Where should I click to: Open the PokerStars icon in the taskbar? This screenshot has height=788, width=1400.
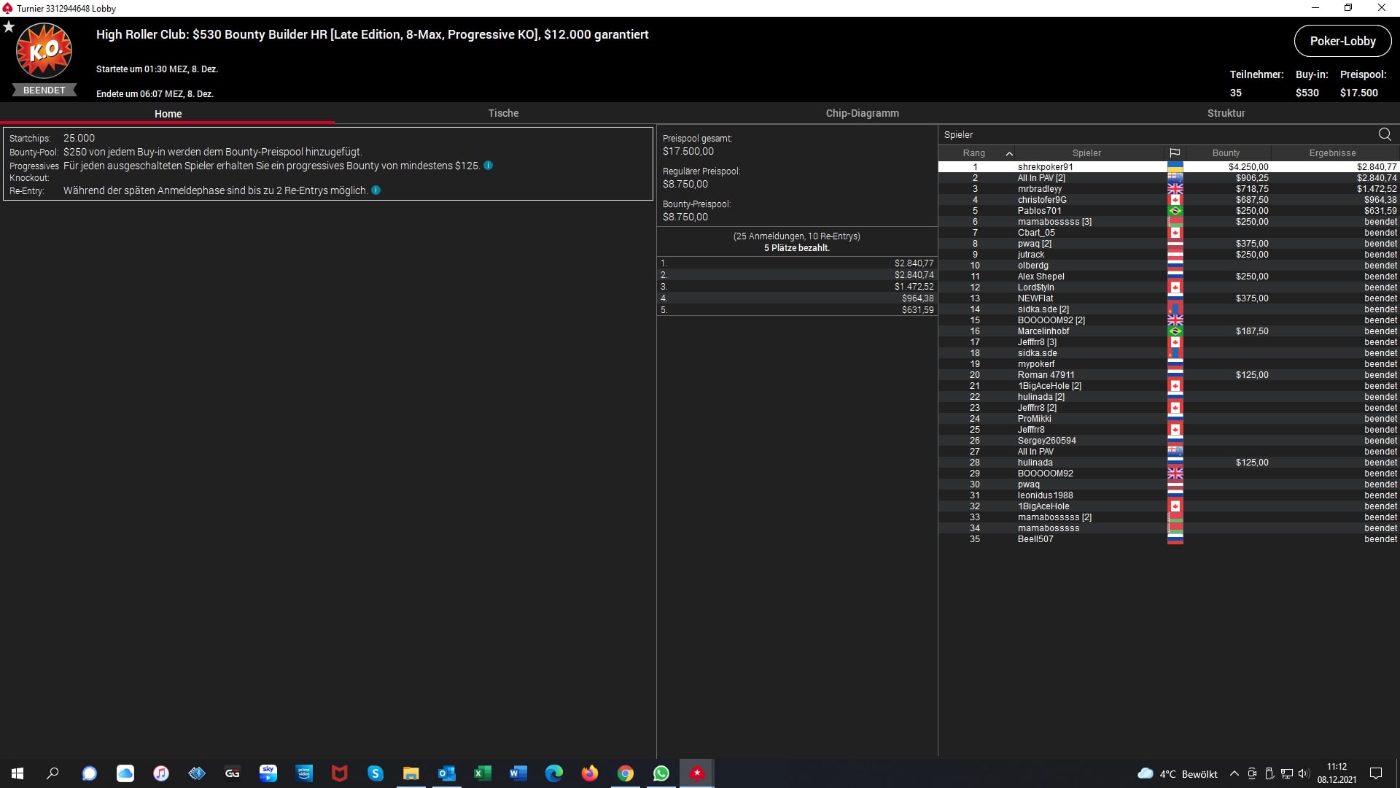point(696,773)
